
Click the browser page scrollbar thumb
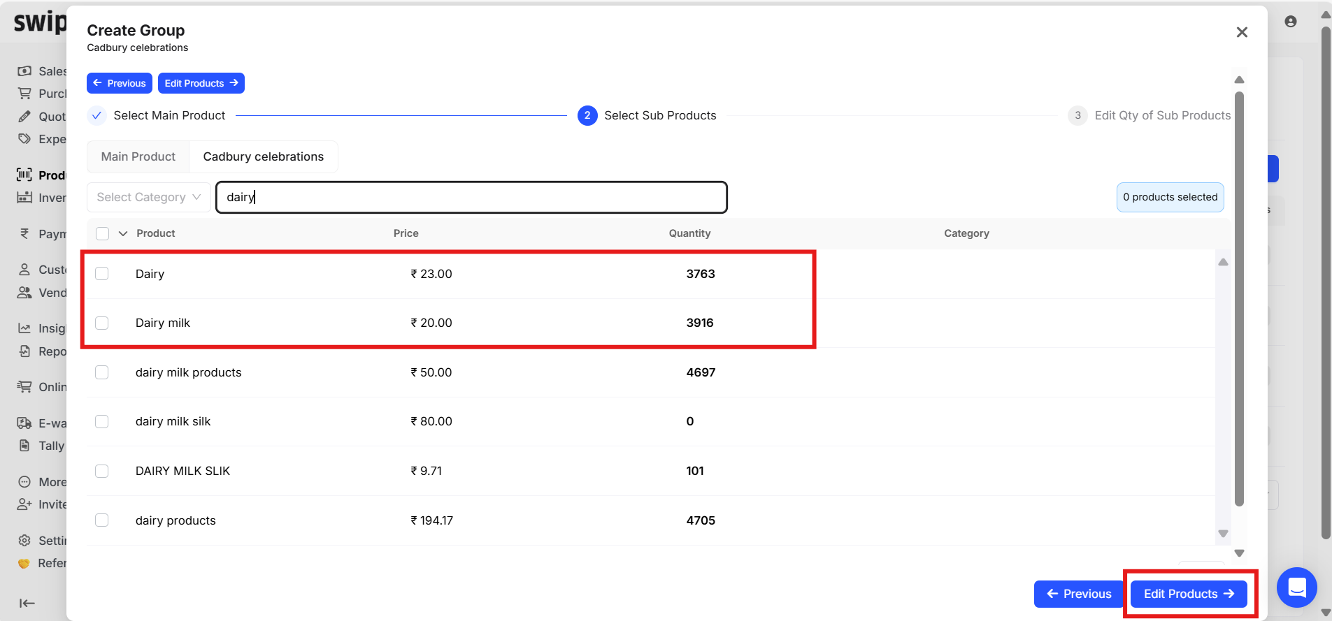tap(1326, 283)
